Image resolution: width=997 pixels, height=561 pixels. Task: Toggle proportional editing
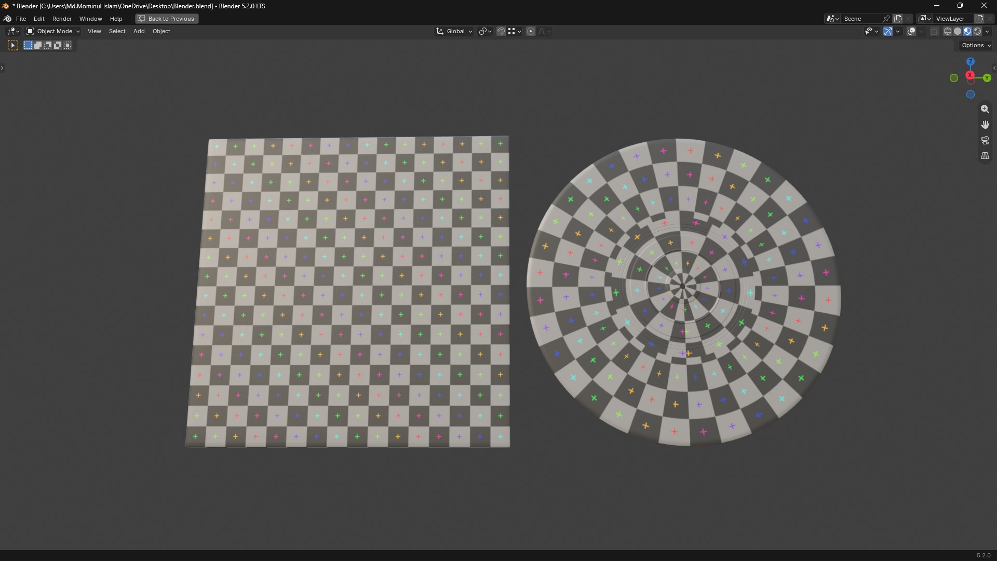pos(531,32)
